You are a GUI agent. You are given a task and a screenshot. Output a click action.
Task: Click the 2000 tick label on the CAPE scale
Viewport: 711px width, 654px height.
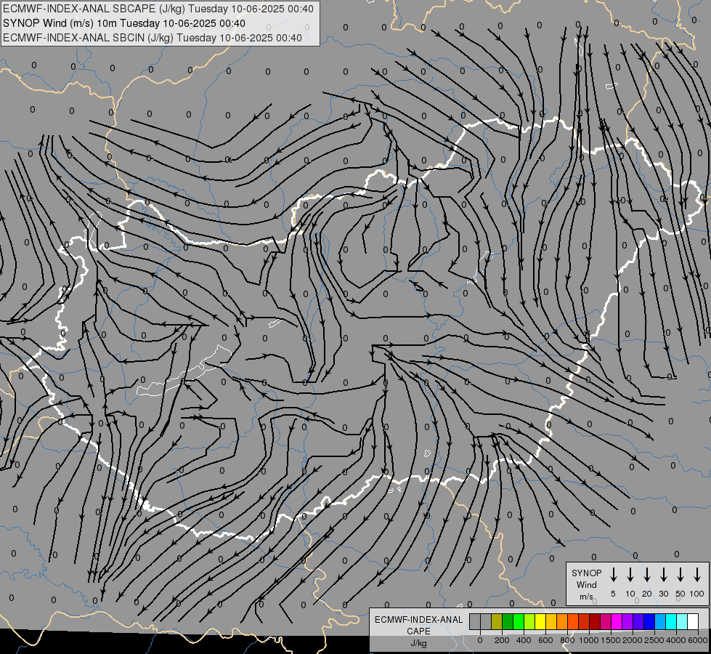click(x=633, y=640)
